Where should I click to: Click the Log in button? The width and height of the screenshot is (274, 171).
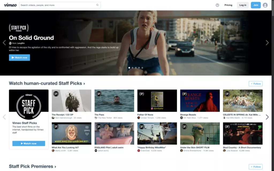tap(243, 5)
